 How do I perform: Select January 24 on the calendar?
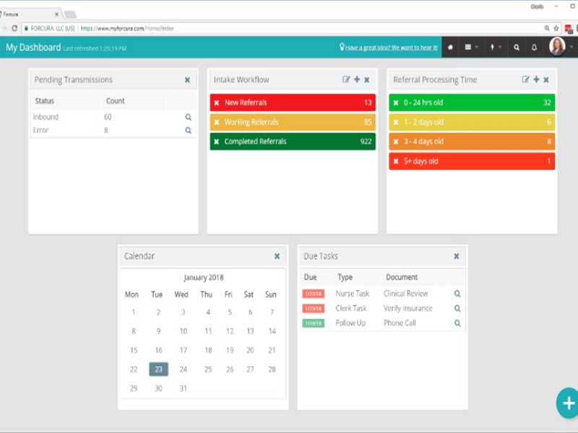[x=184, y=369]
